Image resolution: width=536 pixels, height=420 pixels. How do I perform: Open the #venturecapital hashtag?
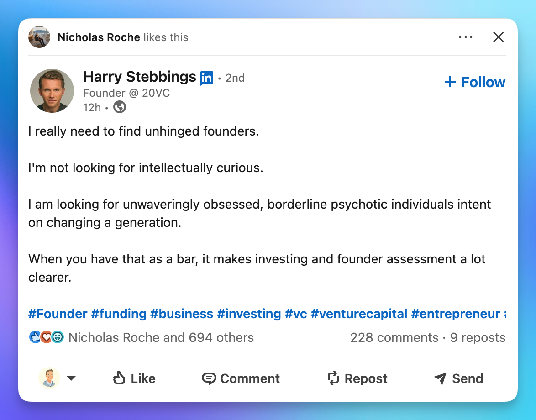click(359, 314)
